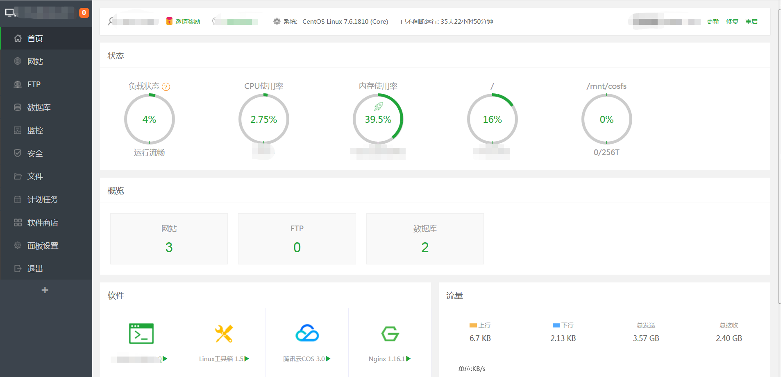Screen dimensions: 783x377
Task: Open the 监控 monitoring page
Action: point(46,130)
